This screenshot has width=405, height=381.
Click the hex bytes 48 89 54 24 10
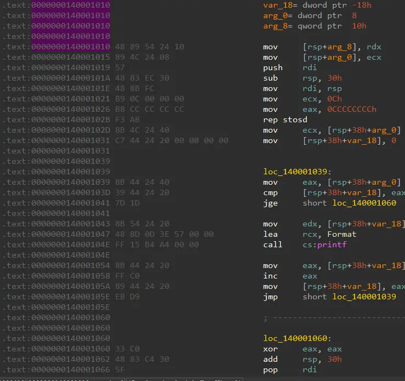tap(150, 47)
